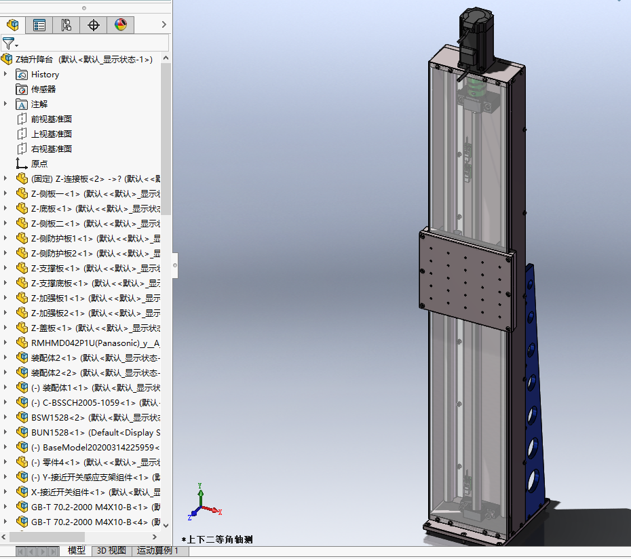This screenshot has height=559, width=631.
Task: Click the view orientation triad Y axis
Action: point(200,493)
